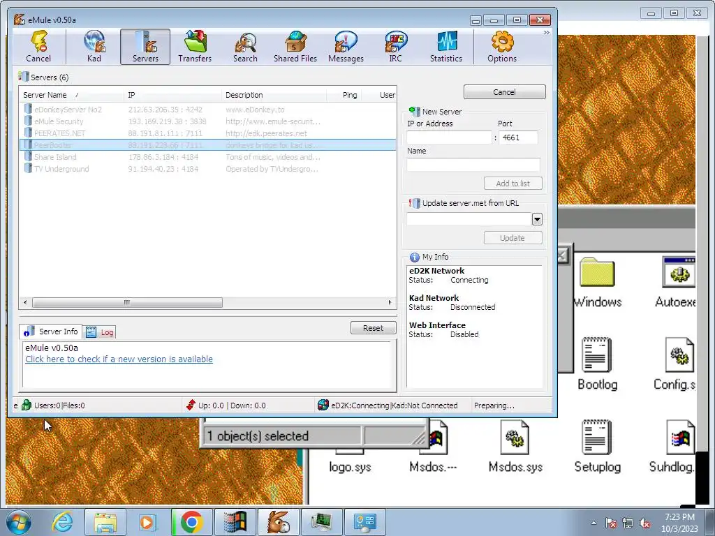The height and width of the screenshot is (536, 715).
Task: Click the Users/Files status bar icon
Action: click(x=27, y=405)
